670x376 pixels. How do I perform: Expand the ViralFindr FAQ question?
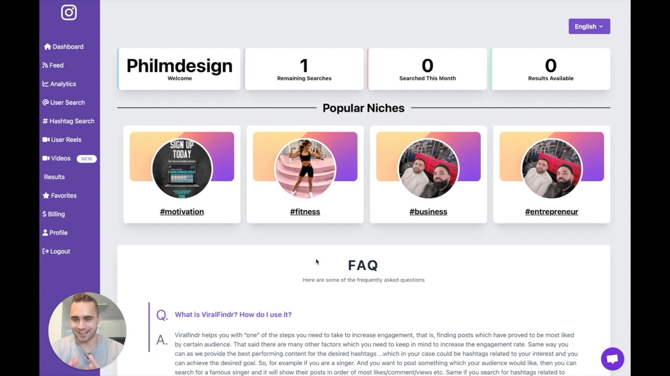233,314
